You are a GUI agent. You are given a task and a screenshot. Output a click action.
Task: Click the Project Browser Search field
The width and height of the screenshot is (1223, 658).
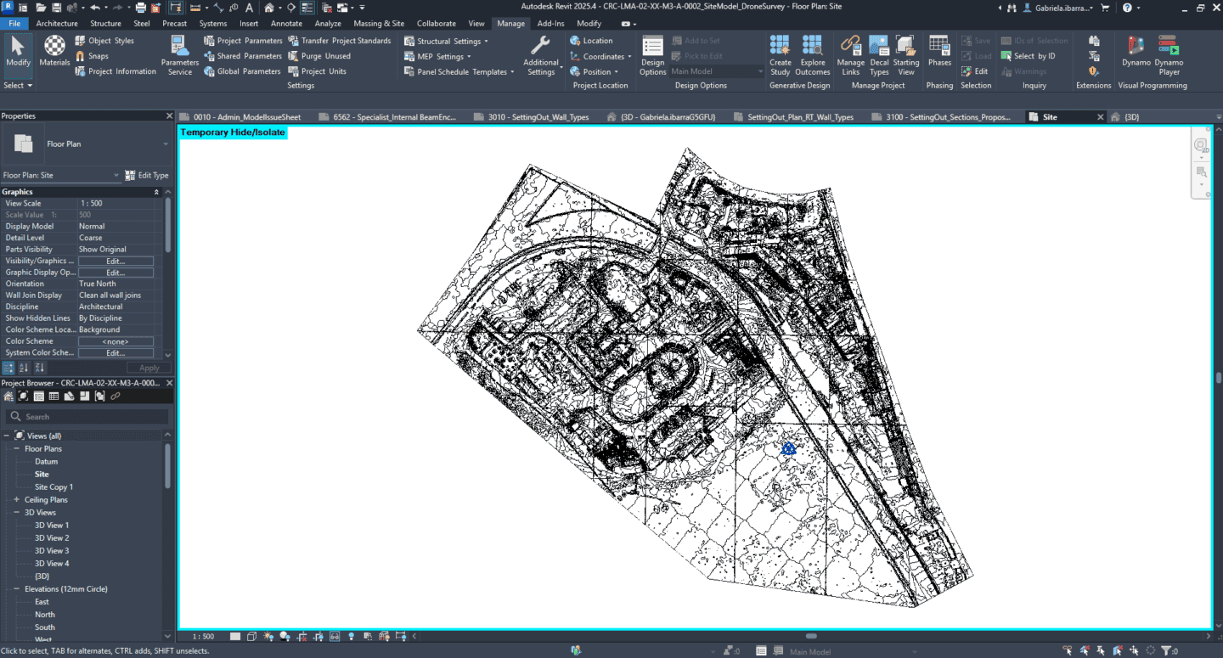(x=87, y=417)
